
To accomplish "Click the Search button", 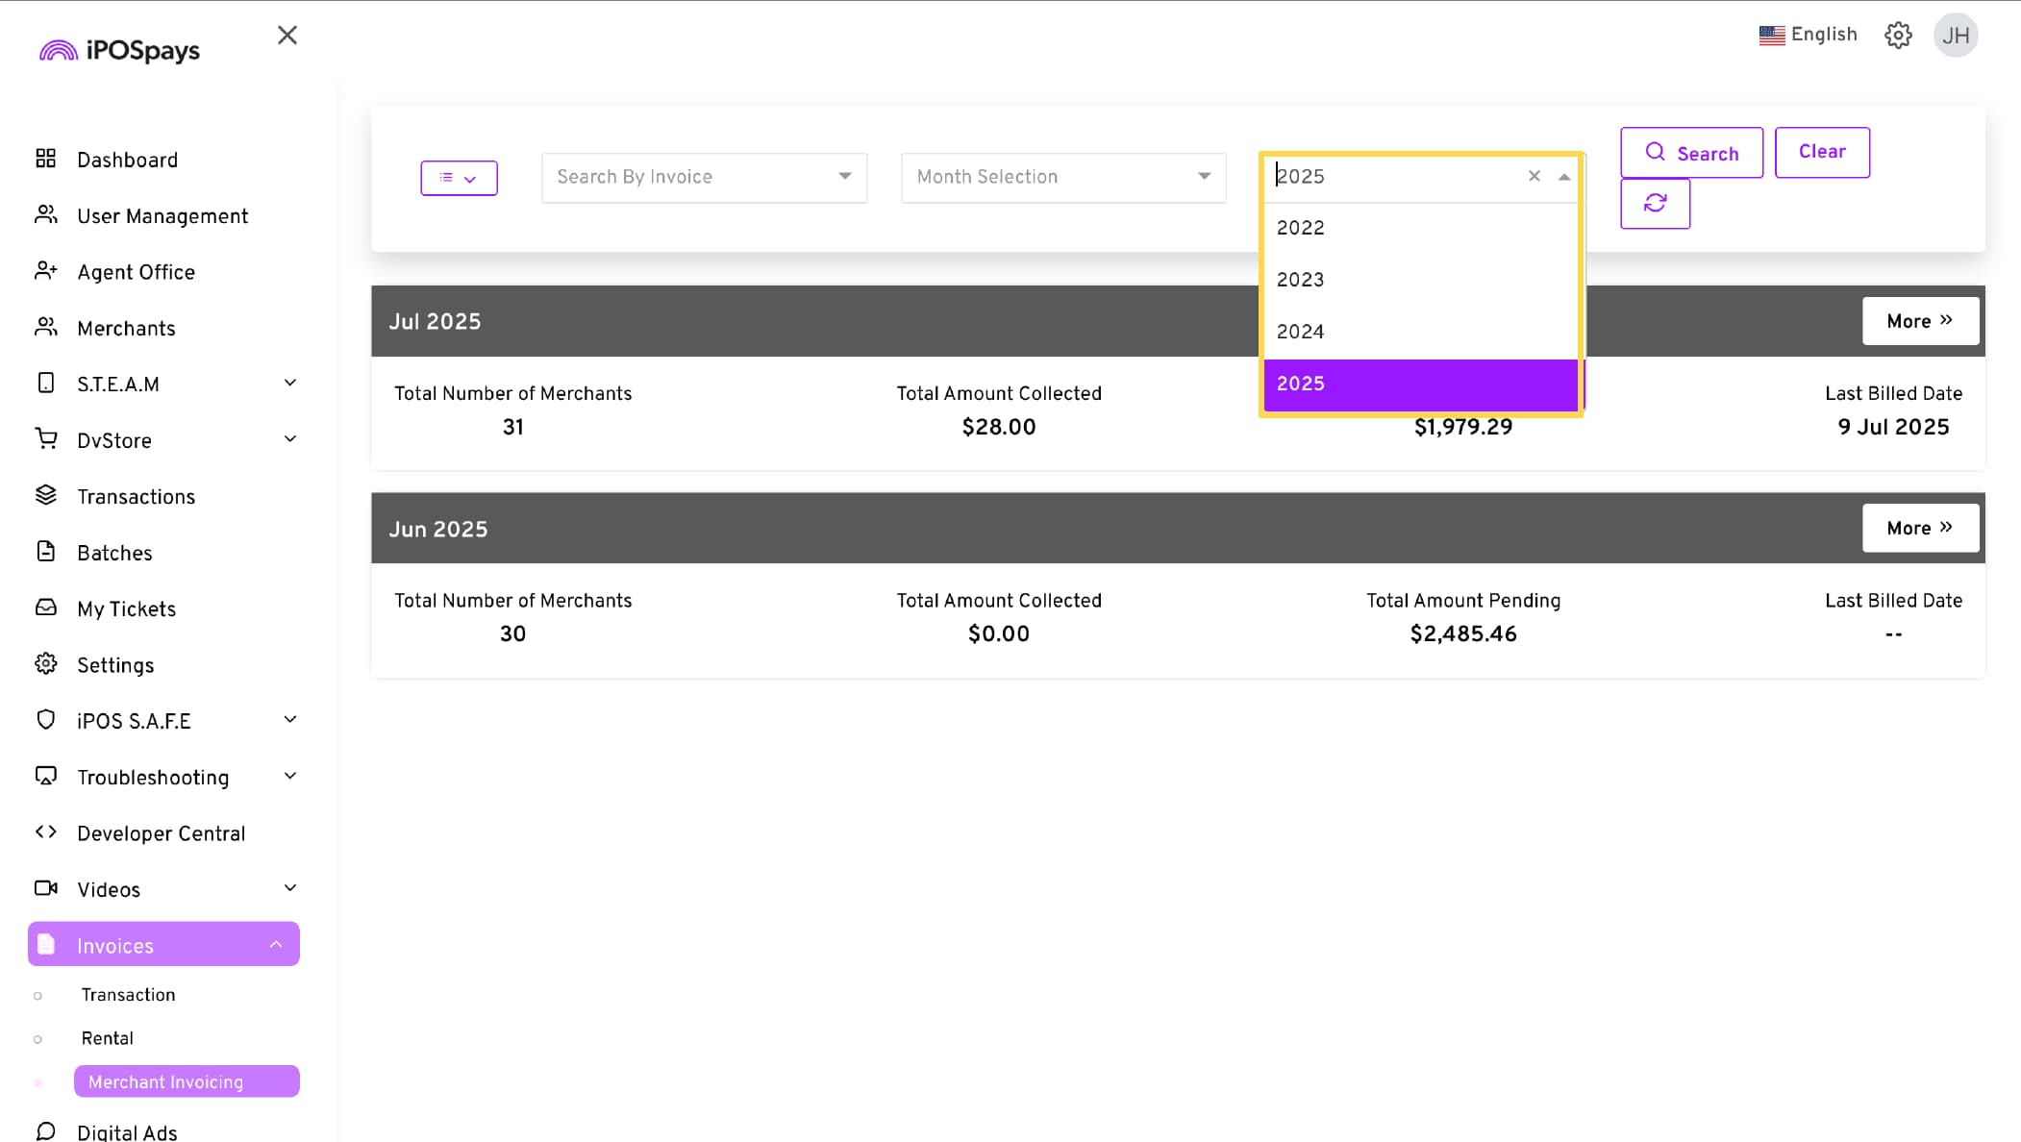I will click(1691, 153).
